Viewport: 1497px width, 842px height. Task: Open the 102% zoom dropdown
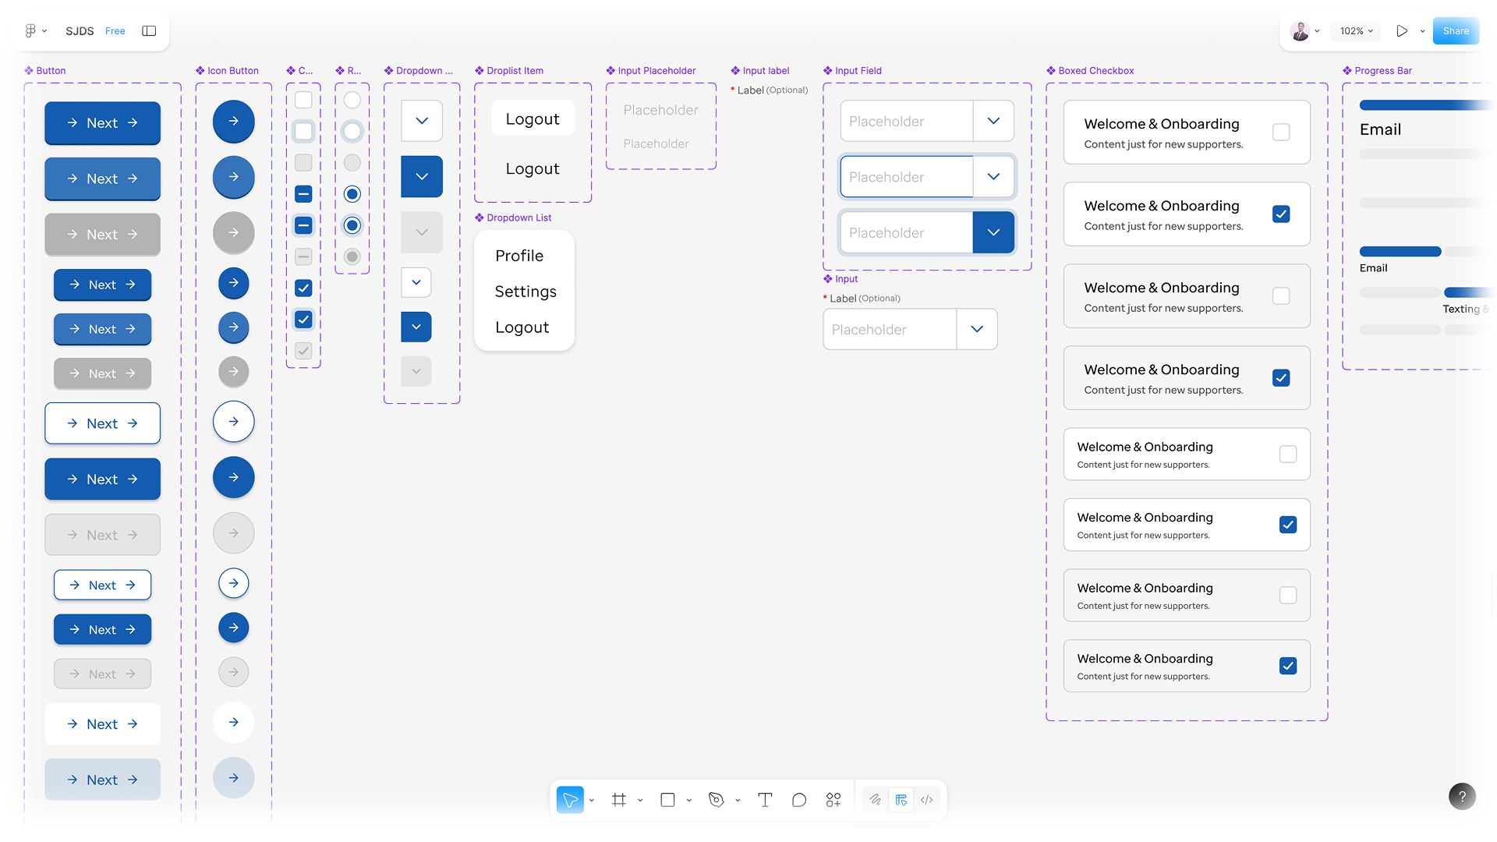1357,31
